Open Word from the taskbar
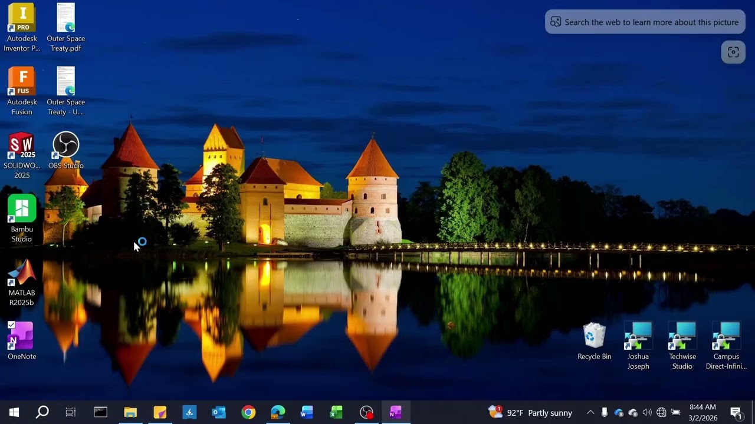 tap(307, 412)
